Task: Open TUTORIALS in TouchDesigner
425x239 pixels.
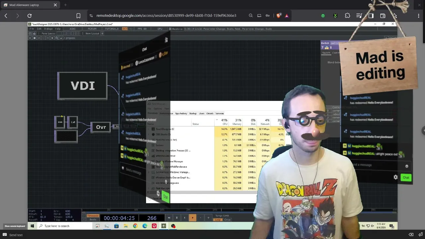Action: (x=112, y=29)
